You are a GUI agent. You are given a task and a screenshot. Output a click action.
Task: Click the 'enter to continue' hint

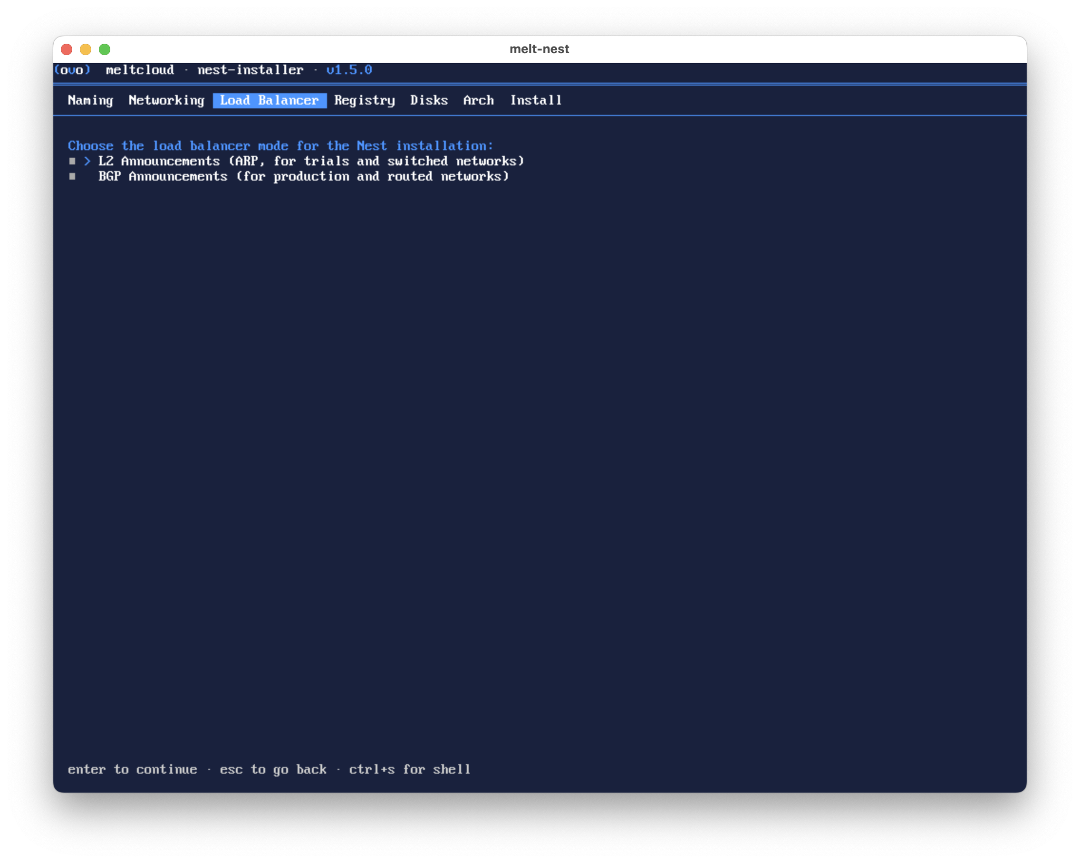(x=132, y=769)
